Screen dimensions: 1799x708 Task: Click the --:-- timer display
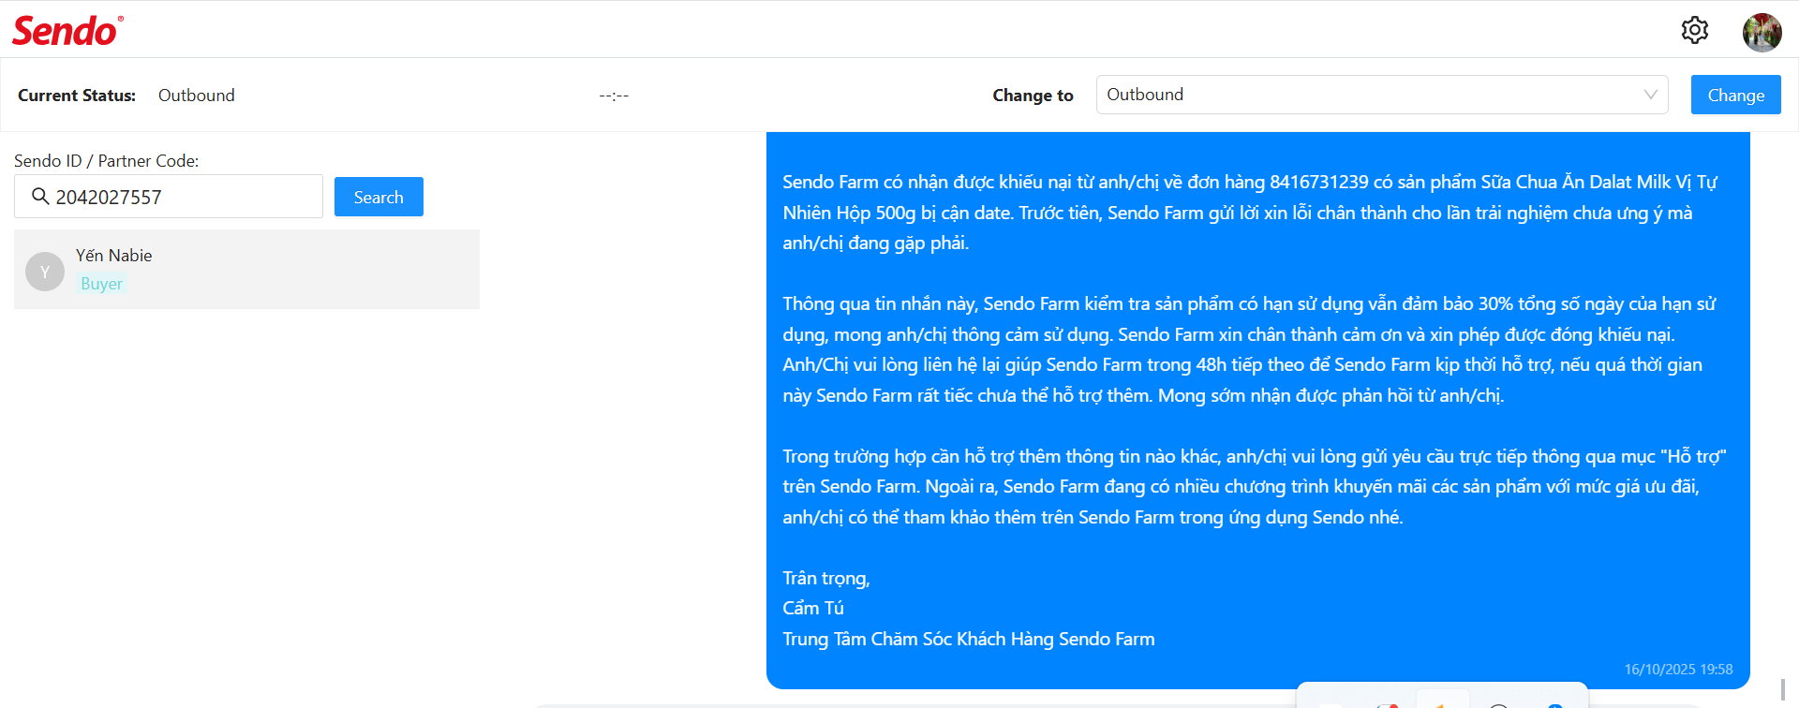[614, 96]
